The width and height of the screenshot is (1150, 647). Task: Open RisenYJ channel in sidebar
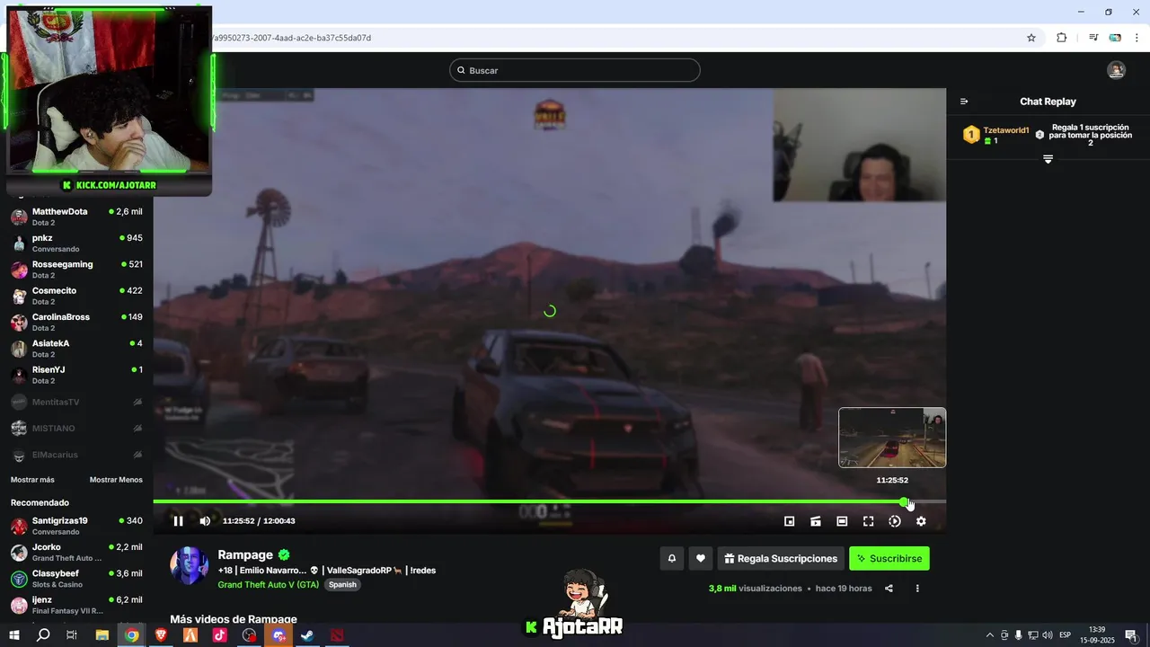pyautogui.click(x=76, y=375)
